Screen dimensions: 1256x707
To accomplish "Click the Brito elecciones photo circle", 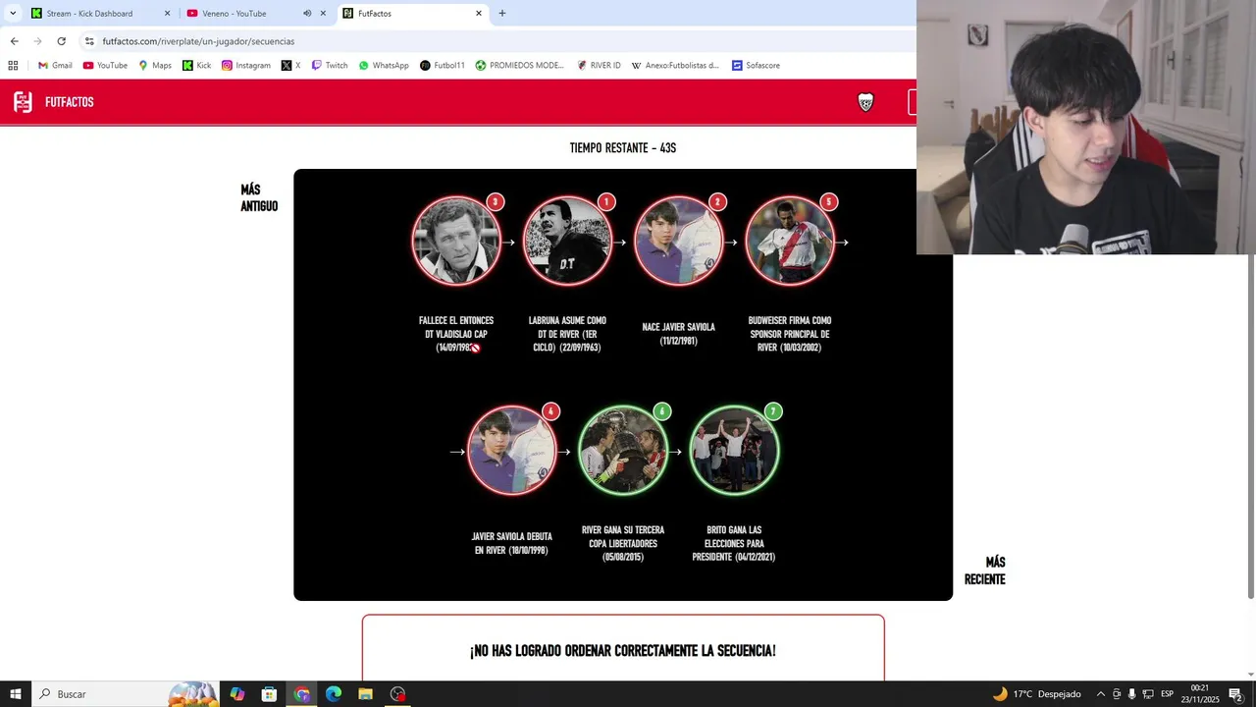I will [734, 452].
